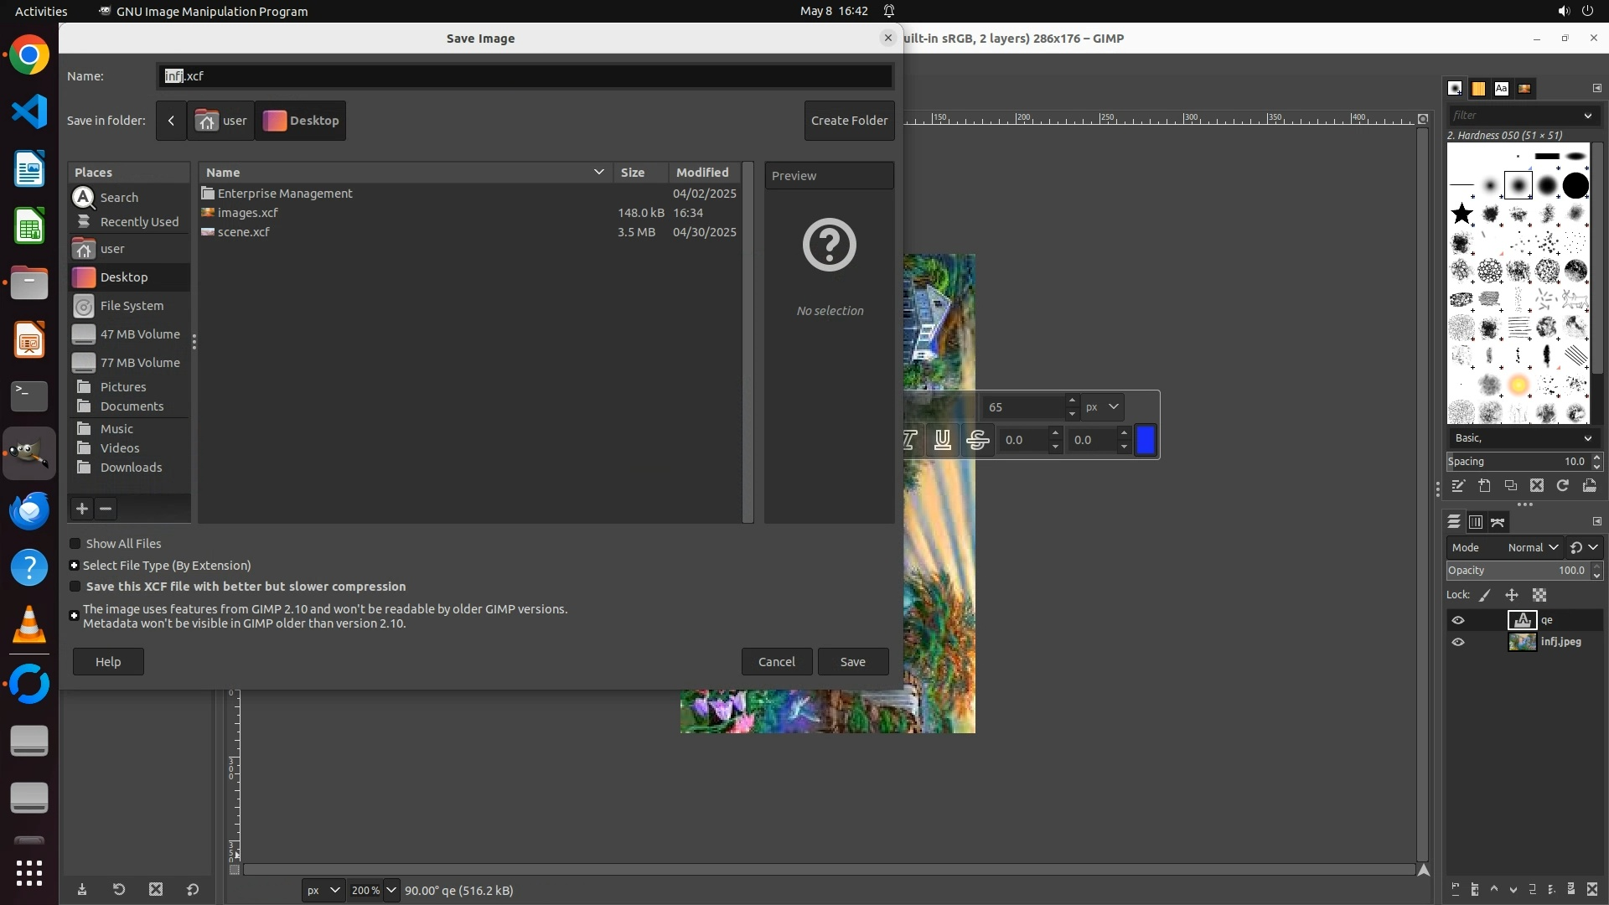The image size is (1609, 905).
Task: Select Recently Used in Places
Action: pyautogui.click(x=139, y=222)
